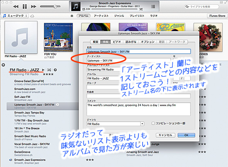The width and height of the screenshot is (228, 167).
Task: Click the now playing music note artwork
Action: (76, 7)
